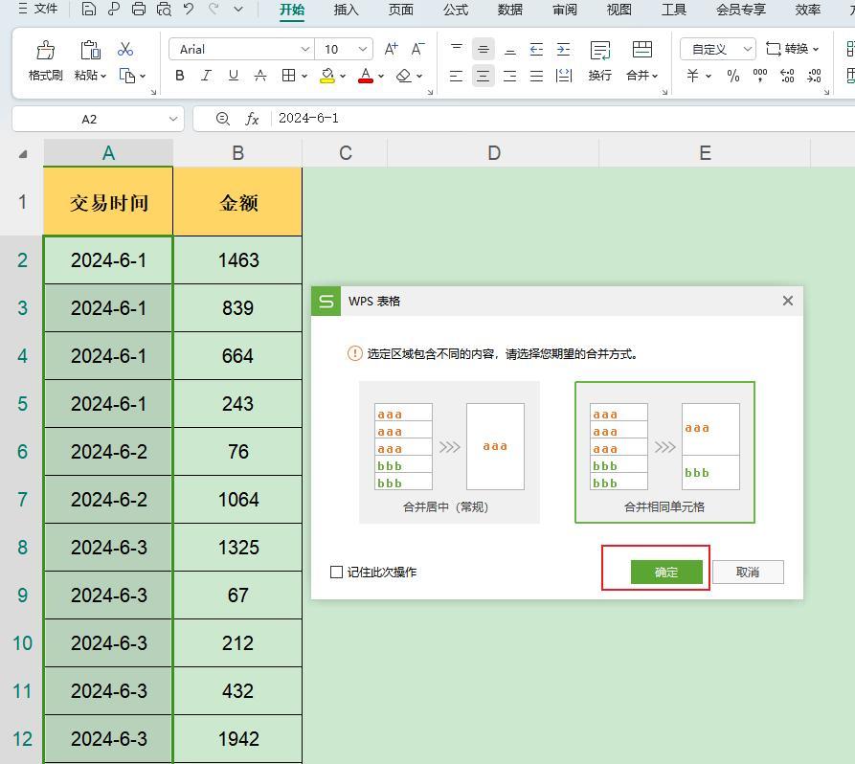Viewport: 855px width, 764px height.
Task: Click the Save file icon
Action: [x=89, y=9]
